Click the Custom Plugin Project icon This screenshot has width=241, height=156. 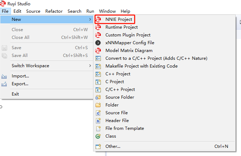click(x=98, y=35)
